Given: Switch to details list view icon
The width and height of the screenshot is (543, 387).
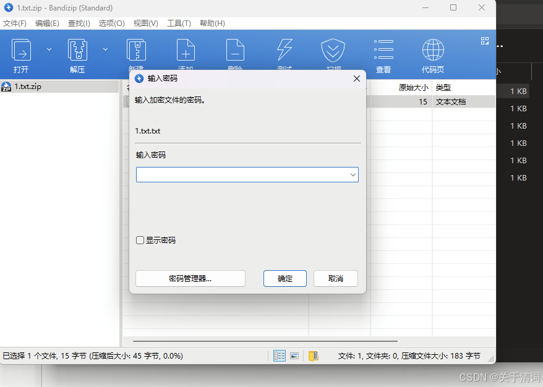Looking at the screenshot, I should (x=280, y=356).
